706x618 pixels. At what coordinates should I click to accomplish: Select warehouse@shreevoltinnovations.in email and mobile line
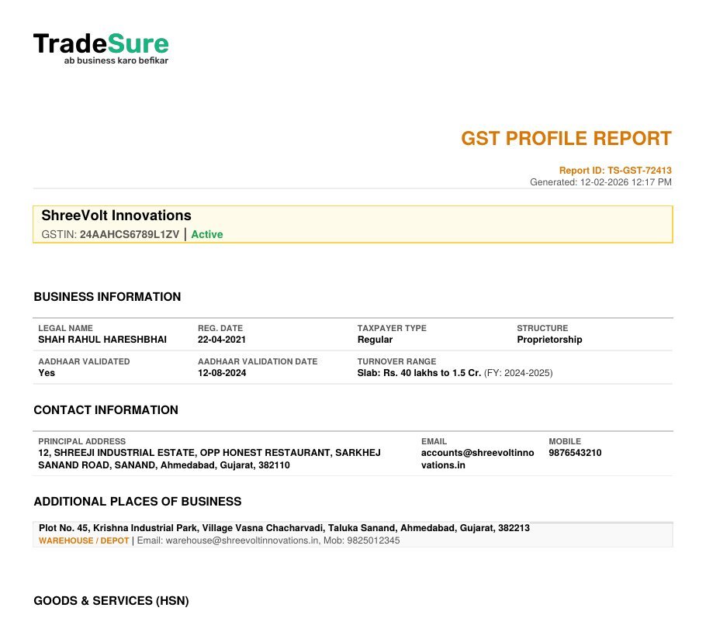tap(268, 540)
